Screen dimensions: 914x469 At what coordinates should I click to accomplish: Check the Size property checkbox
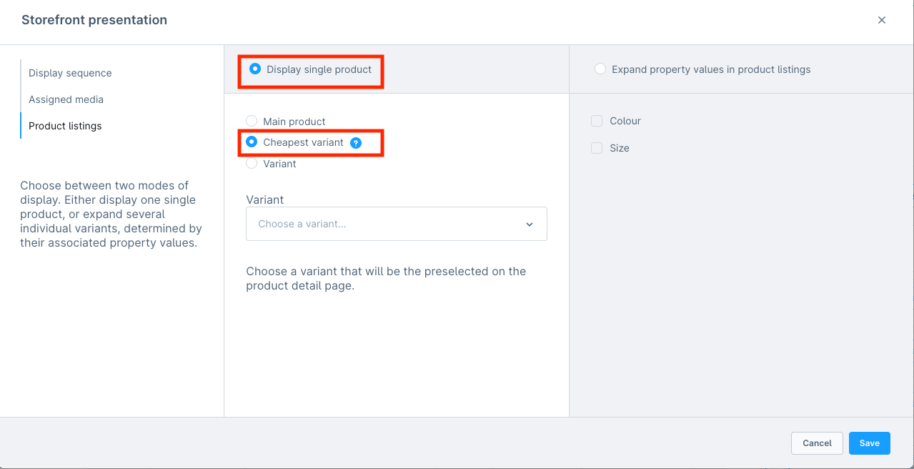pyautogui.click(x=597, y=148)
